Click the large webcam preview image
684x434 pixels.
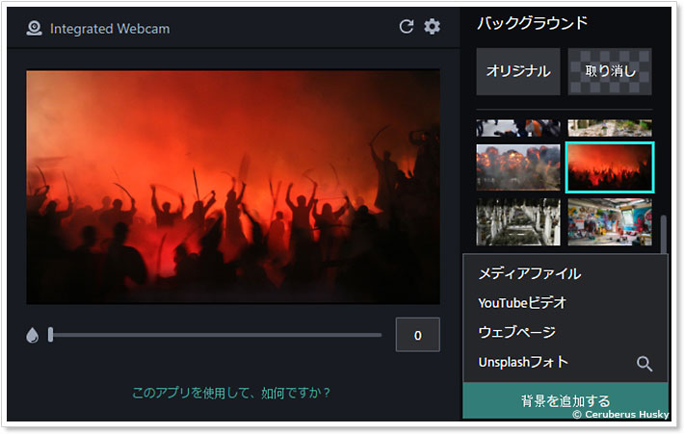233,187
